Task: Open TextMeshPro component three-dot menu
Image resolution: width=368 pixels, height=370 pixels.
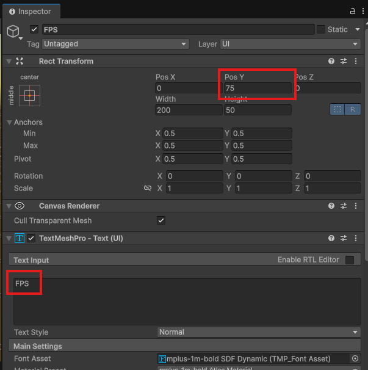Action: coord(356,238)
